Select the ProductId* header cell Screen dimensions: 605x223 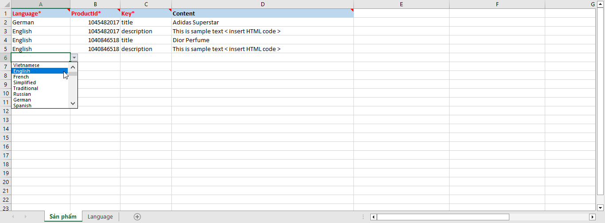coord(95,13)
